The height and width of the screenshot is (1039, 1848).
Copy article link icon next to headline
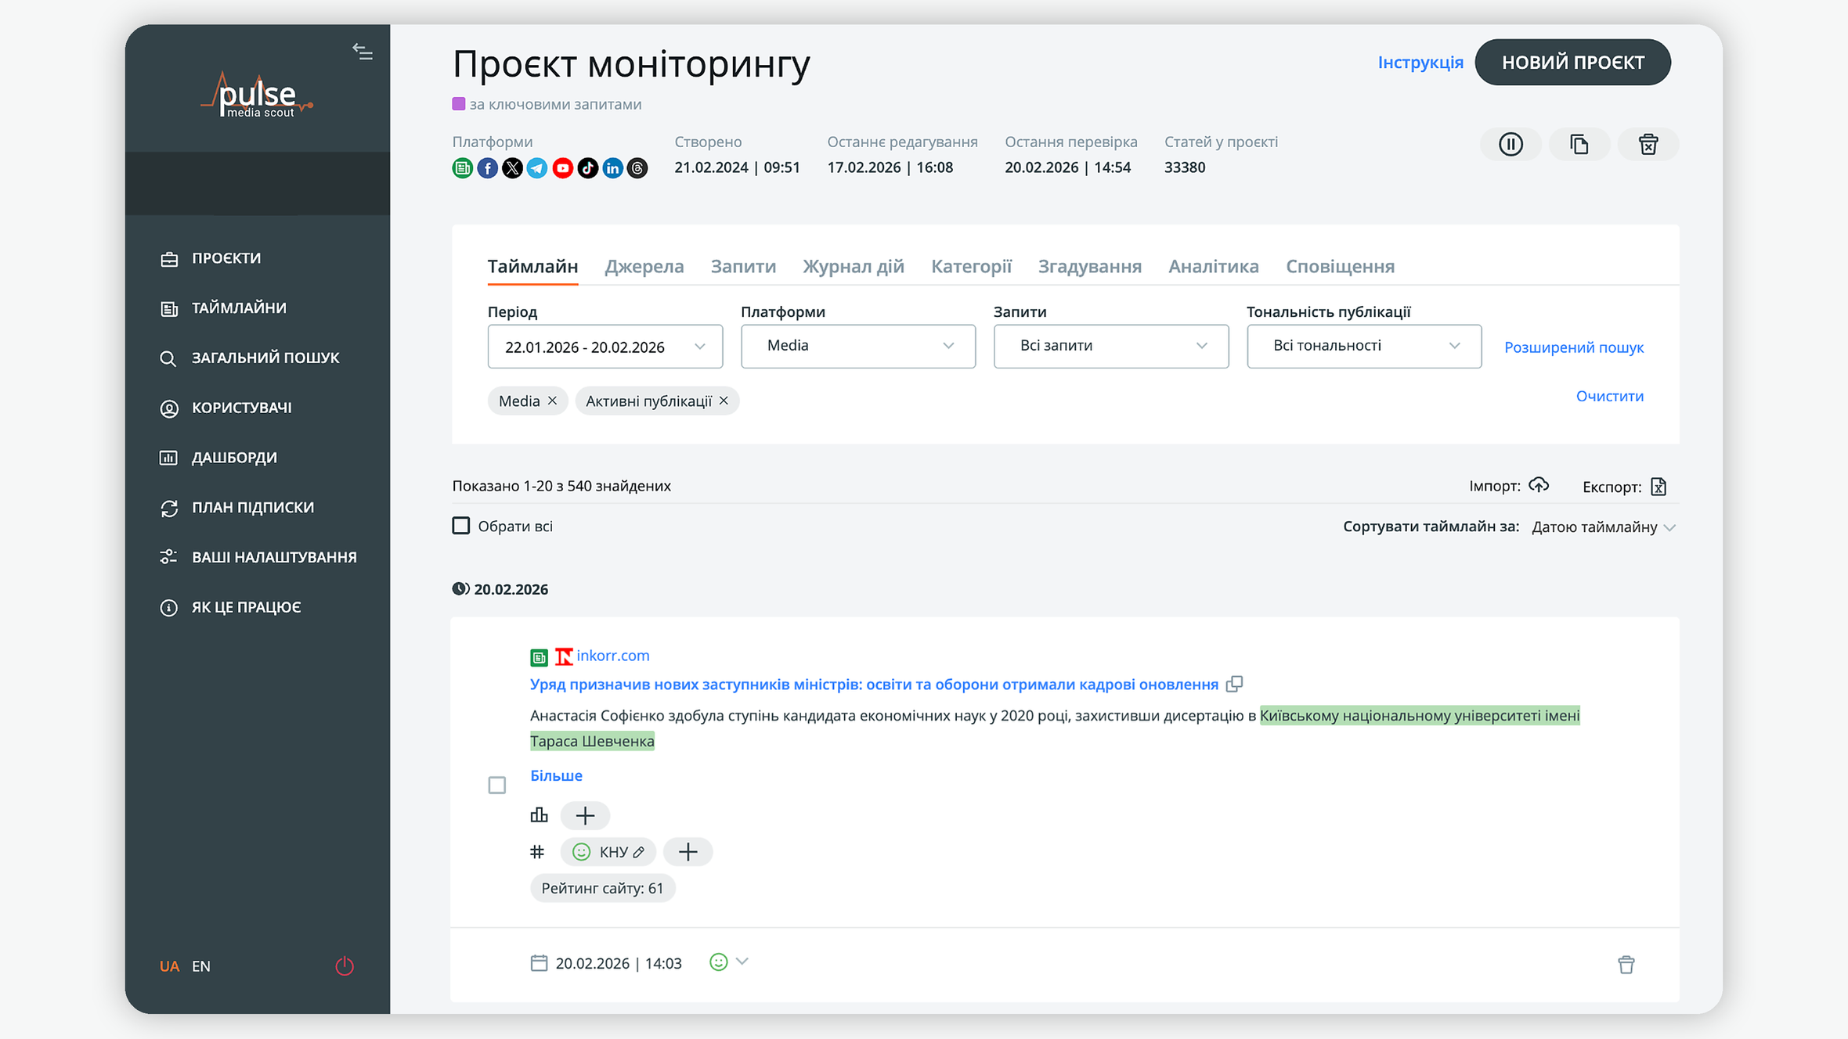pyautogui.click(x=1234, y=684)
